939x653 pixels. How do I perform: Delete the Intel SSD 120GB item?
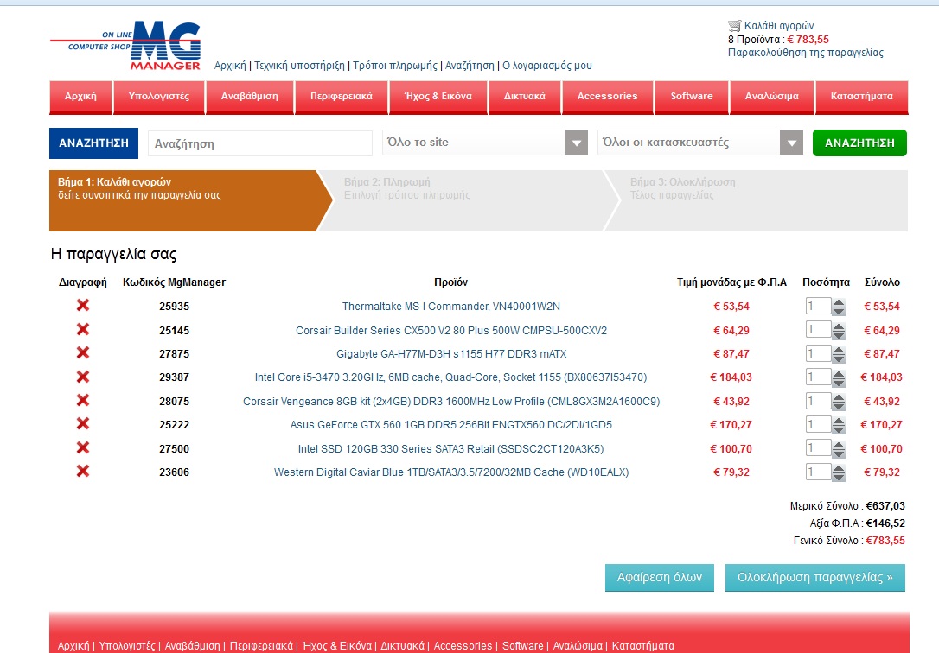point(83,448)
